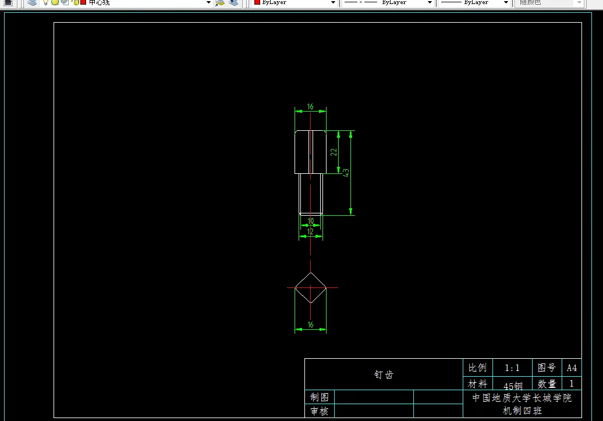
Task: Click the 1:1 scale value
Action: (x=512, y=368)
